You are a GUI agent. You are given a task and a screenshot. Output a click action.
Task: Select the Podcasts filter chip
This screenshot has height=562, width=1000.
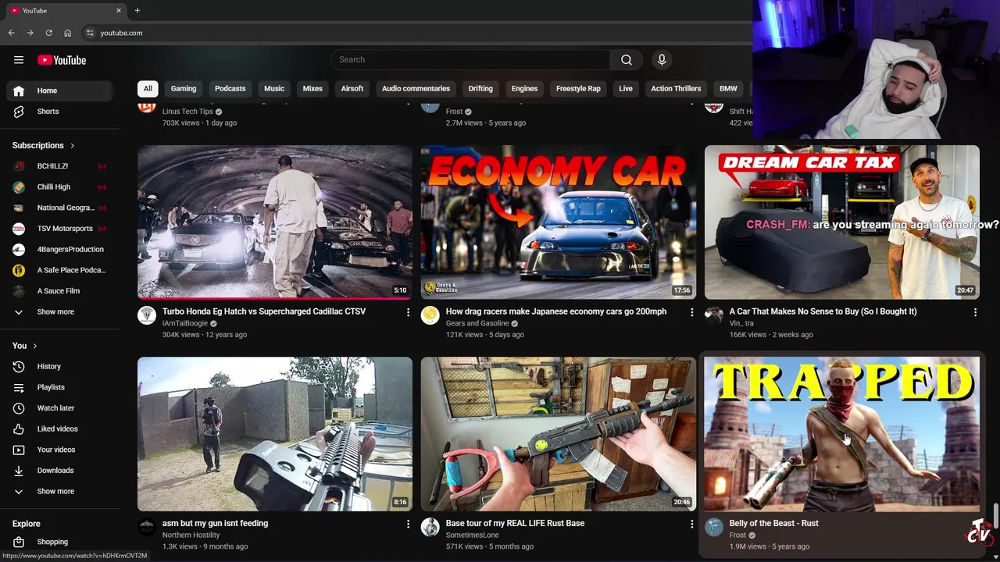[x=230, y=89]
